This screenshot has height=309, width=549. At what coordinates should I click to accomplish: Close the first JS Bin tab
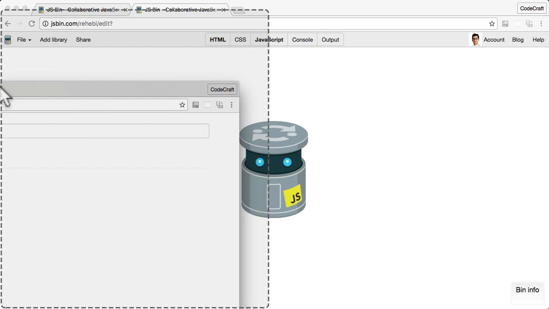pos(125,9)
